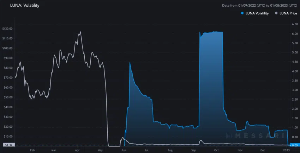Click the $120.00 price axis label

point(7,28)
